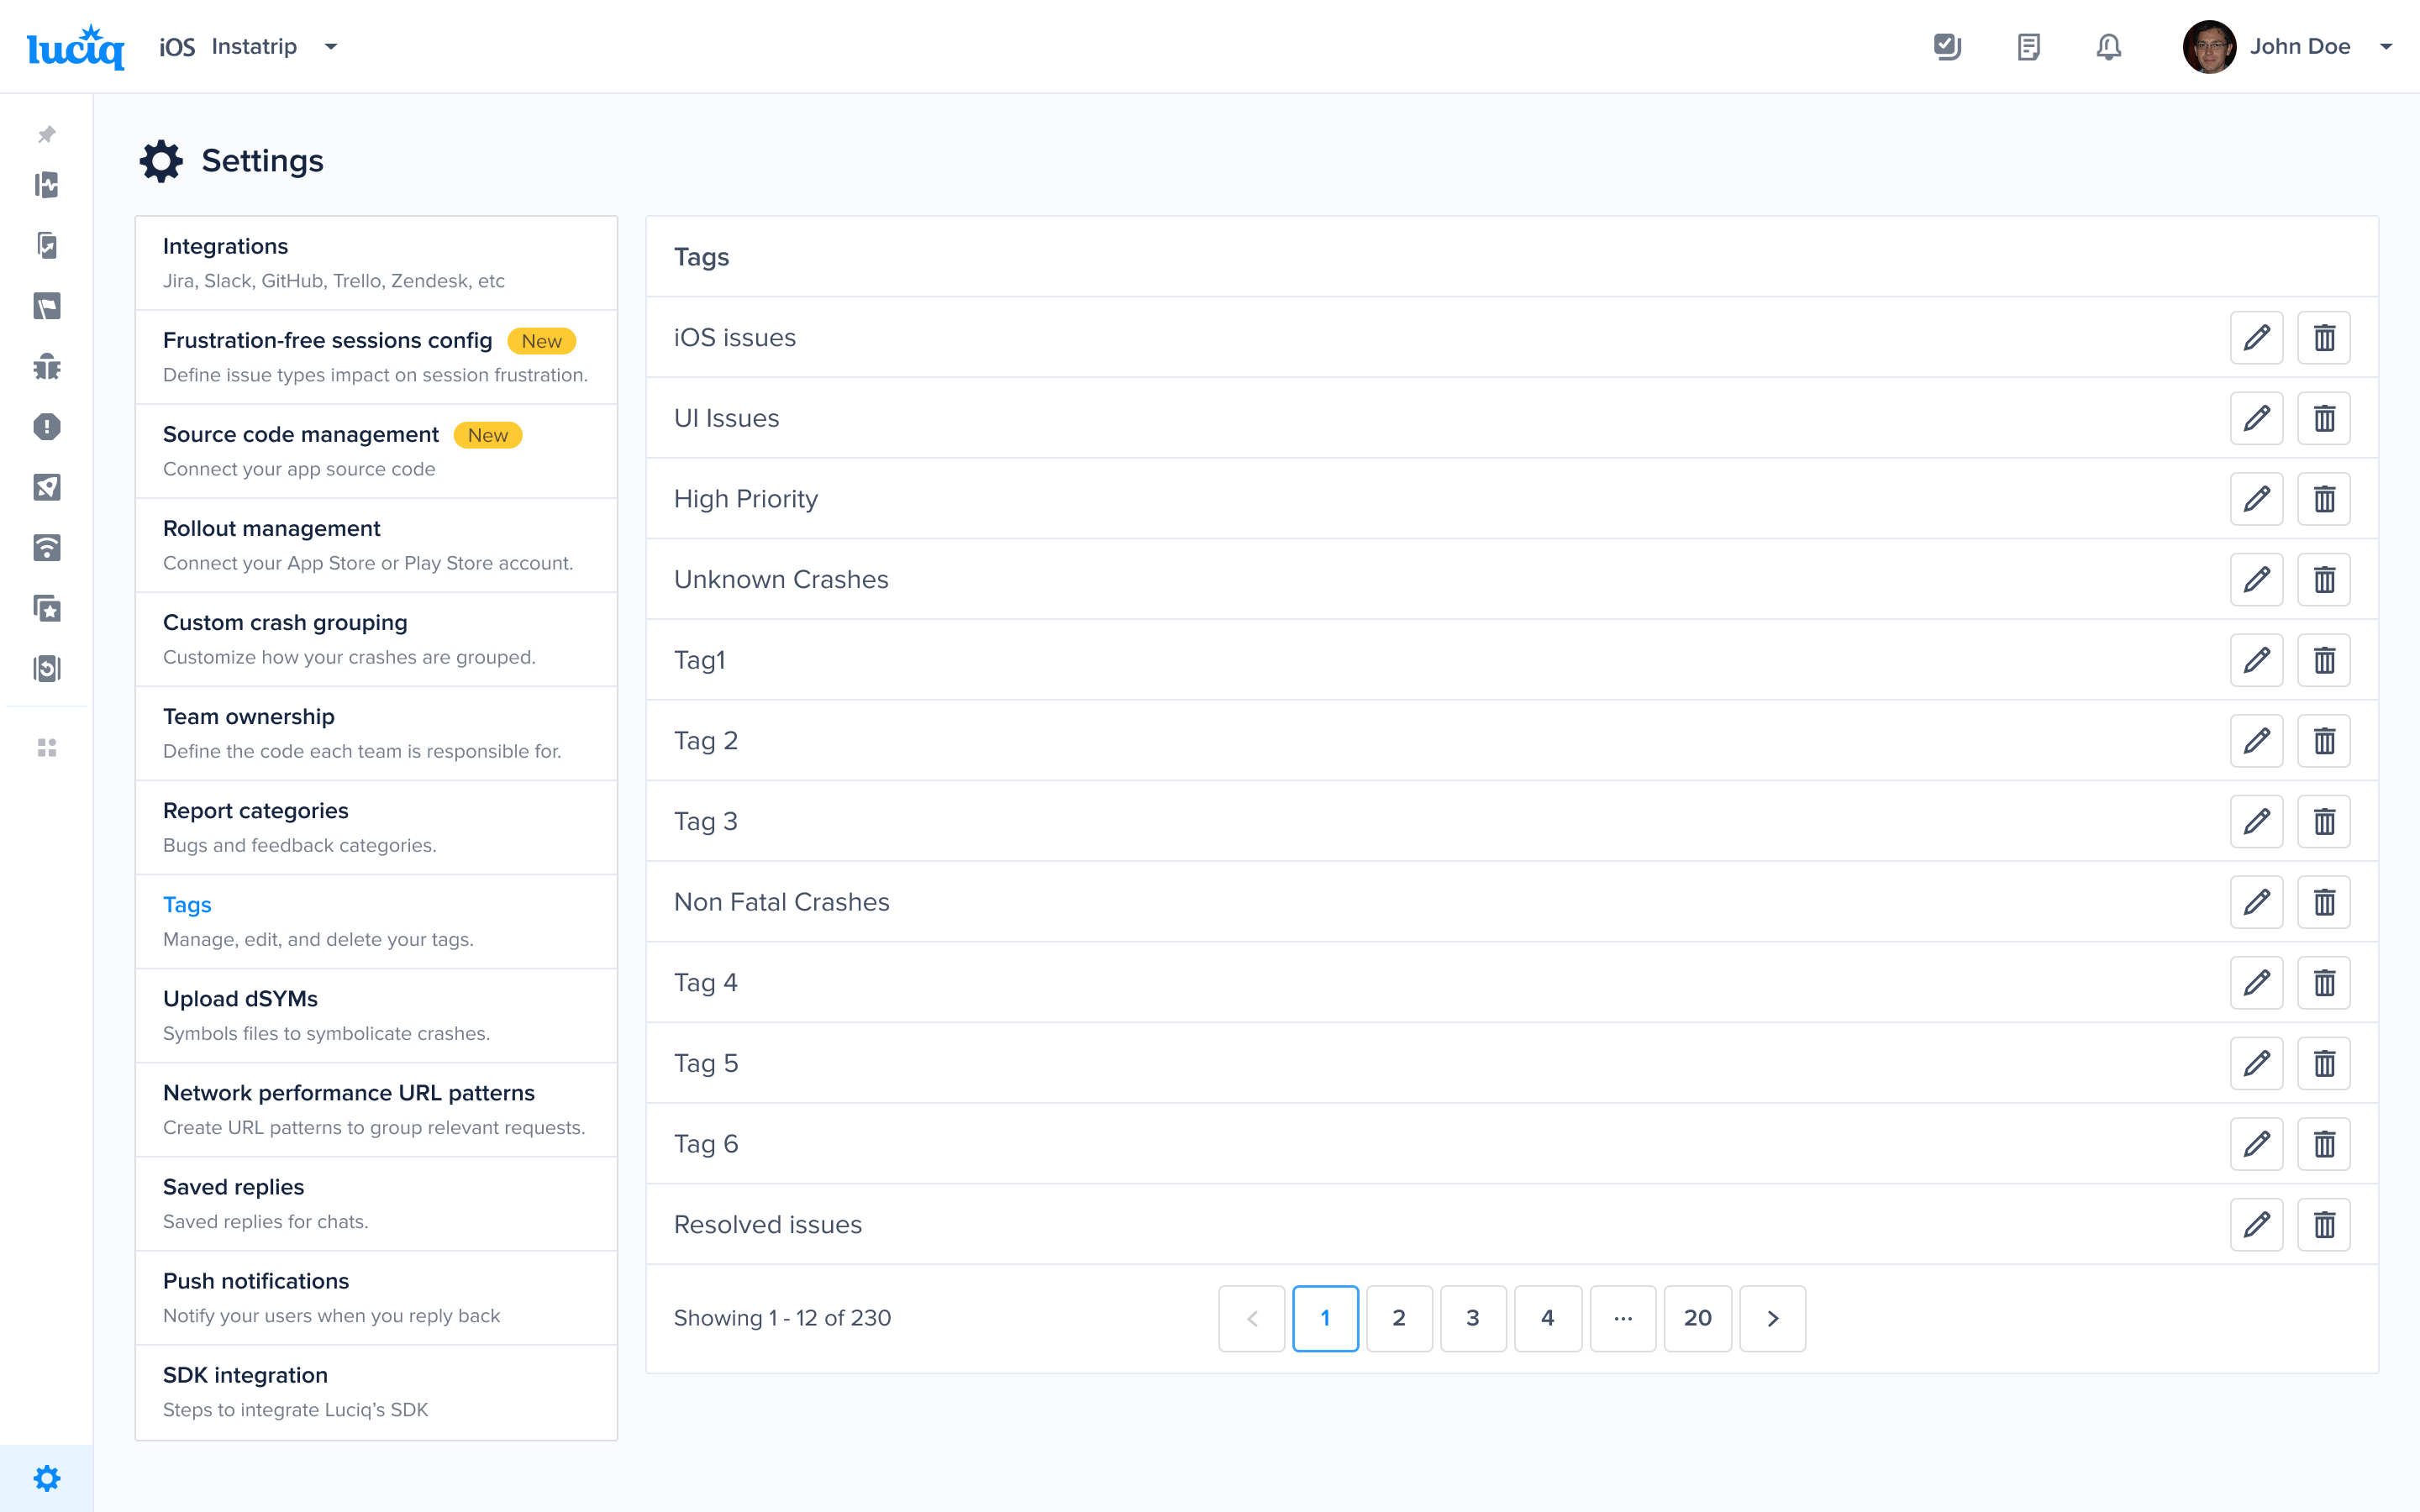Image resolution: width=2420 pixels, height=1512 pixels.
Task: Click the trash icon for Tag 4
Action: click(2323, 983)
